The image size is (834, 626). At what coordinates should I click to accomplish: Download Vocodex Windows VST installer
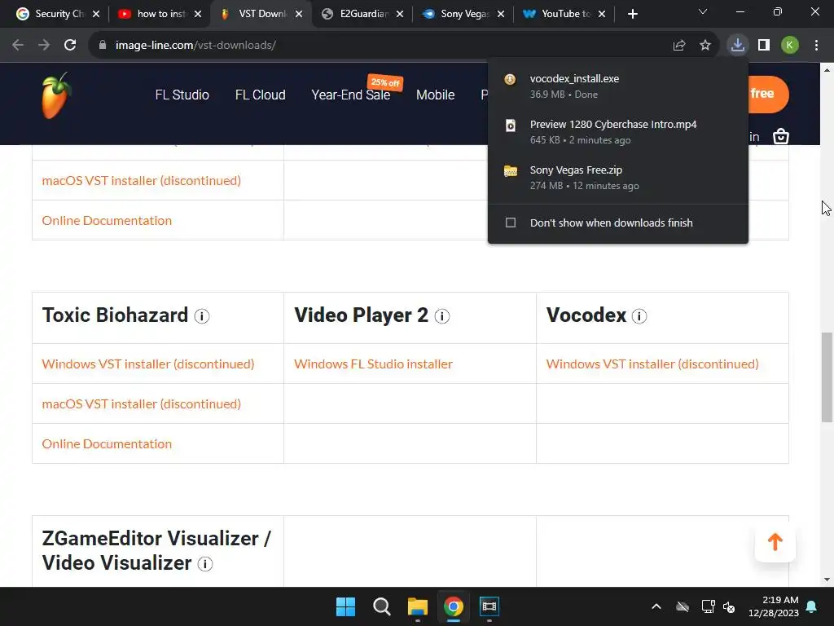click(x=652, y=364)
